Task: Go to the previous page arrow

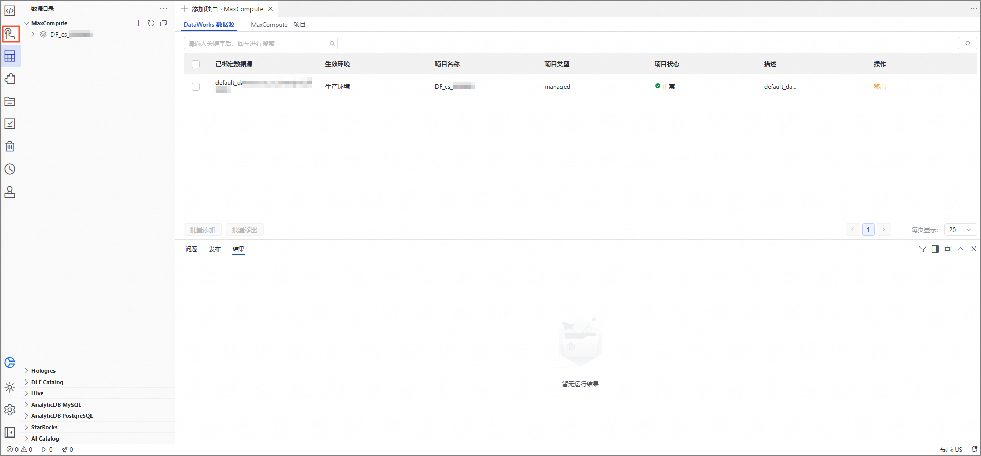Action: pyautogui.click(x=852, y=230)
